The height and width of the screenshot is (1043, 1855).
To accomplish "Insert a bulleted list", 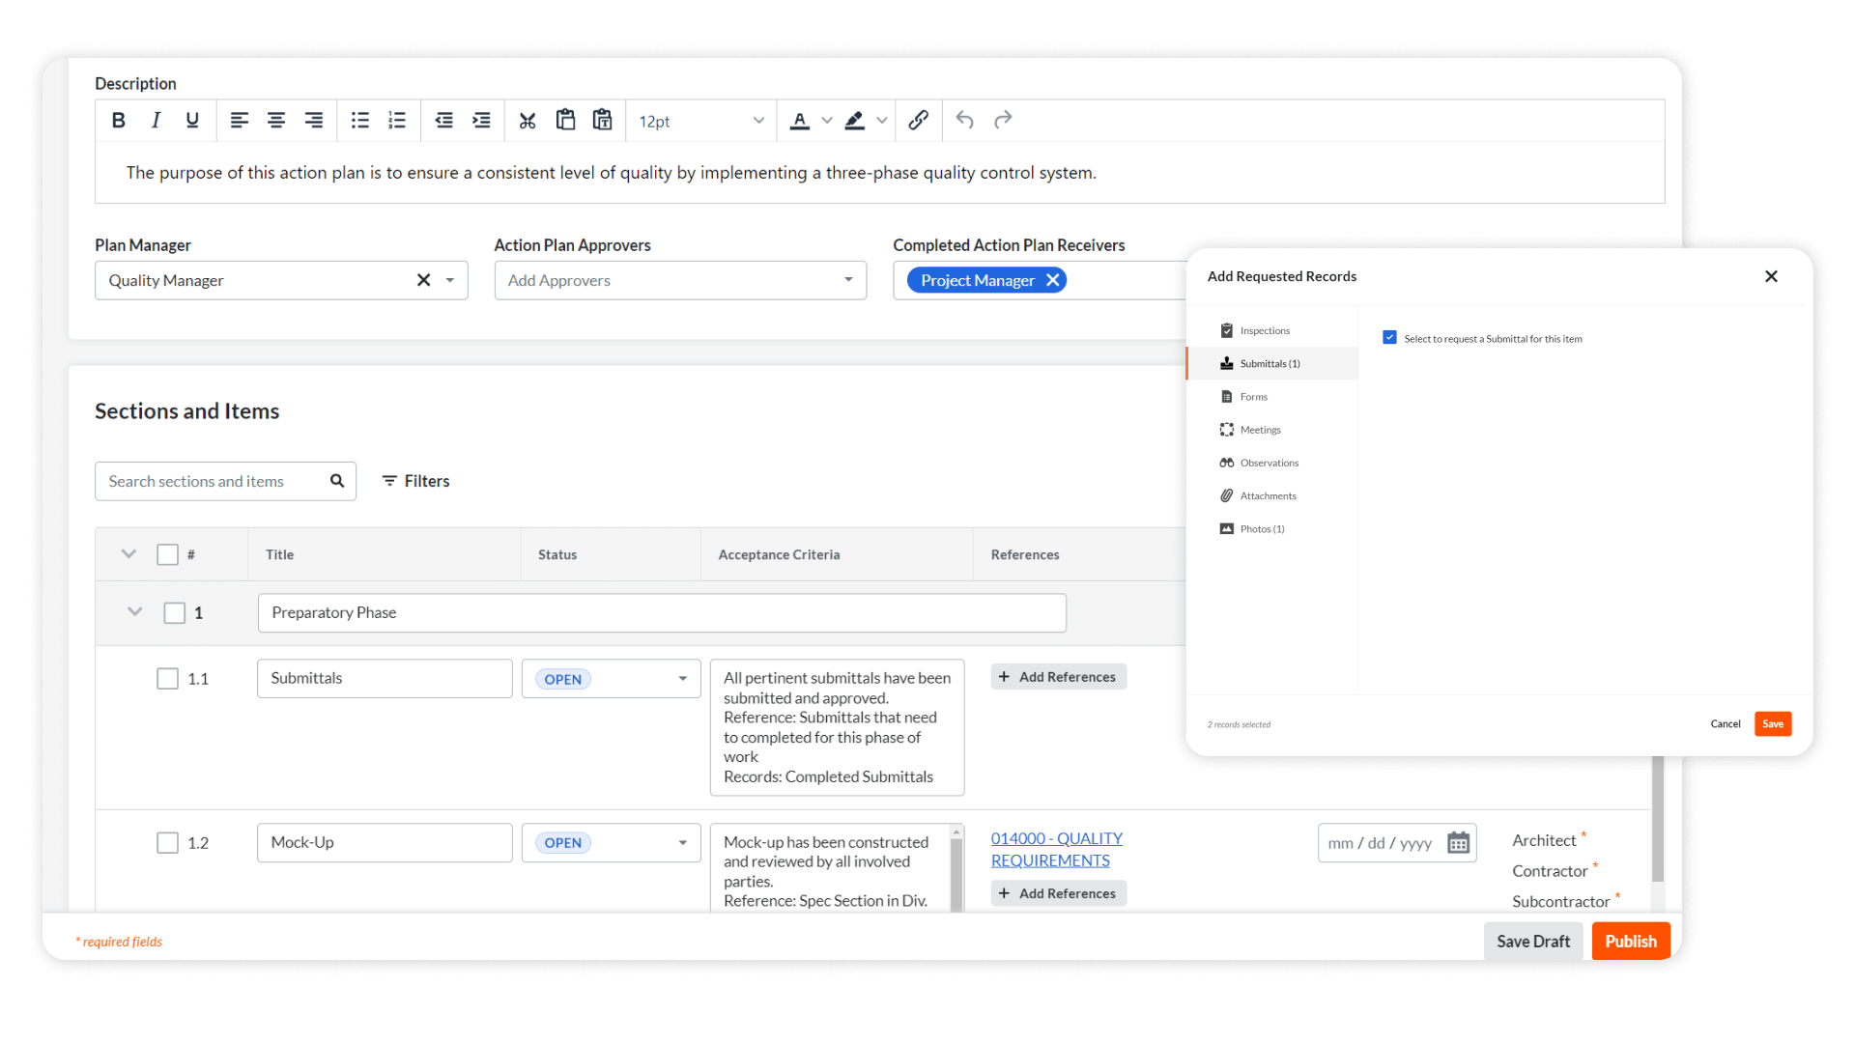I will coord(360,121).
